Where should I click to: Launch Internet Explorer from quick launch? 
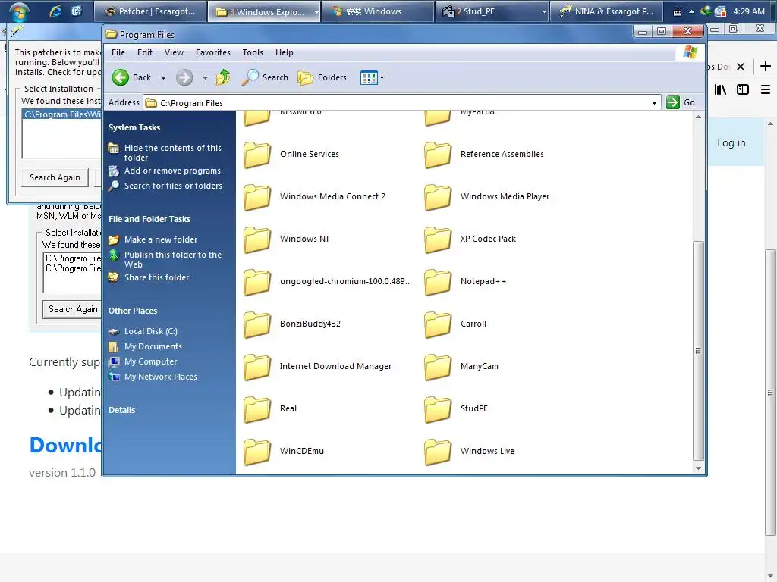(x=55, y=11)
